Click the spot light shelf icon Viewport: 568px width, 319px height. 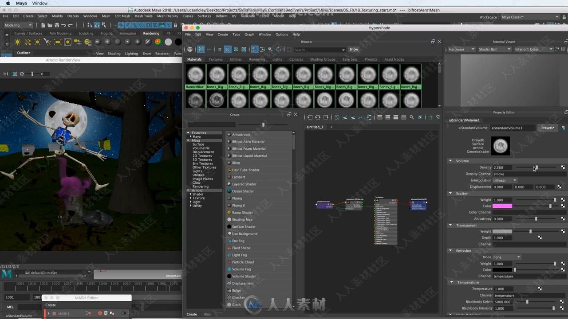(x=47, y=42)
